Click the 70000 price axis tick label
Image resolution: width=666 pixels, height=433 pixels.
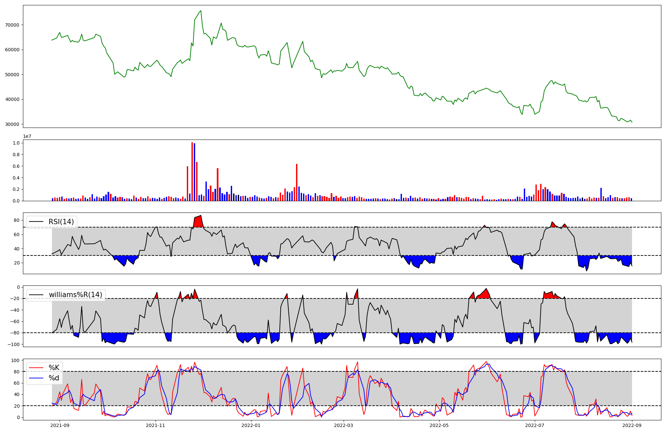12,25
